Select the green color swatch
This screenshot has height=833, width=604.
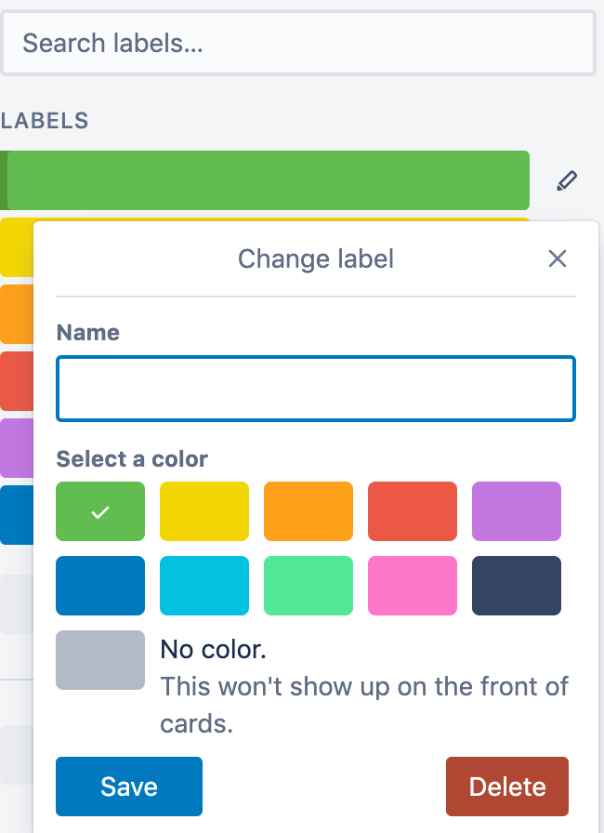(100, 511)
